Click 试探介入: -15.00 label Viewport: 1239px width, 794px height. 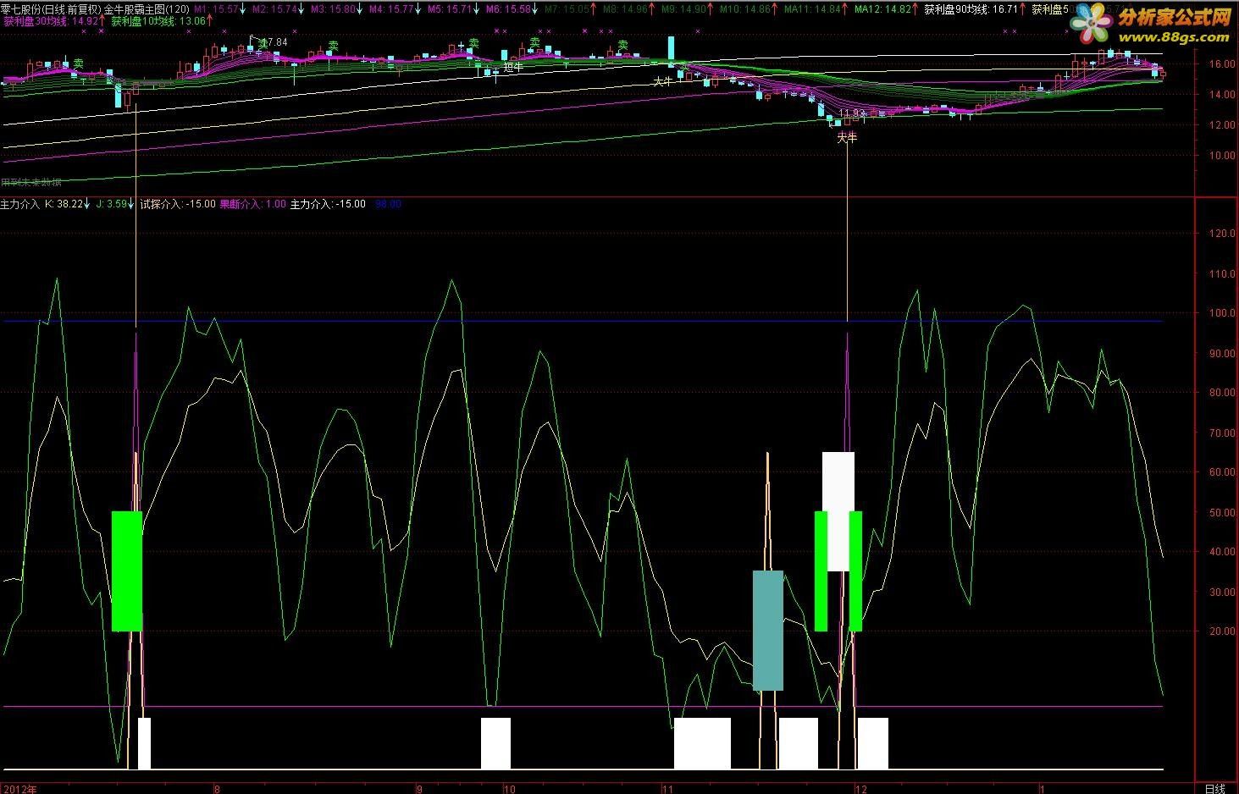(x=177, y=204)
